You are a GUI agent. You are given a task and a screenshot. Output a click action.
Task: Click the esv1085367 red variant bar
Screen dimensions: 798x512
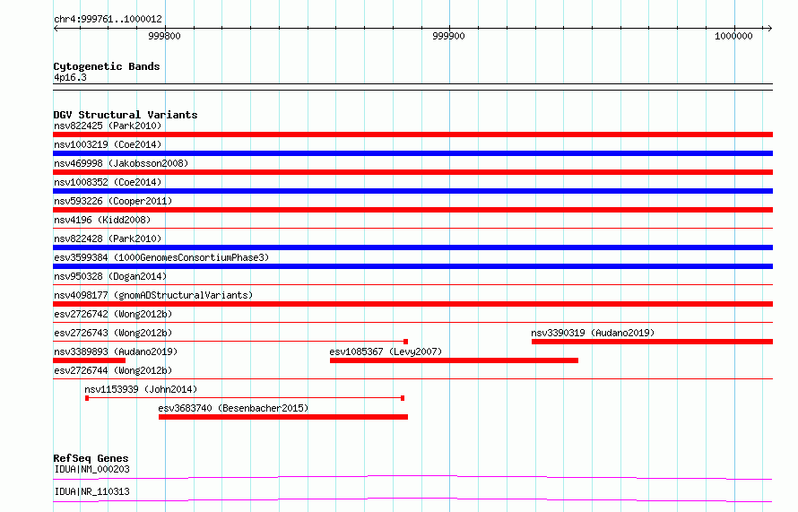(454, 360)
